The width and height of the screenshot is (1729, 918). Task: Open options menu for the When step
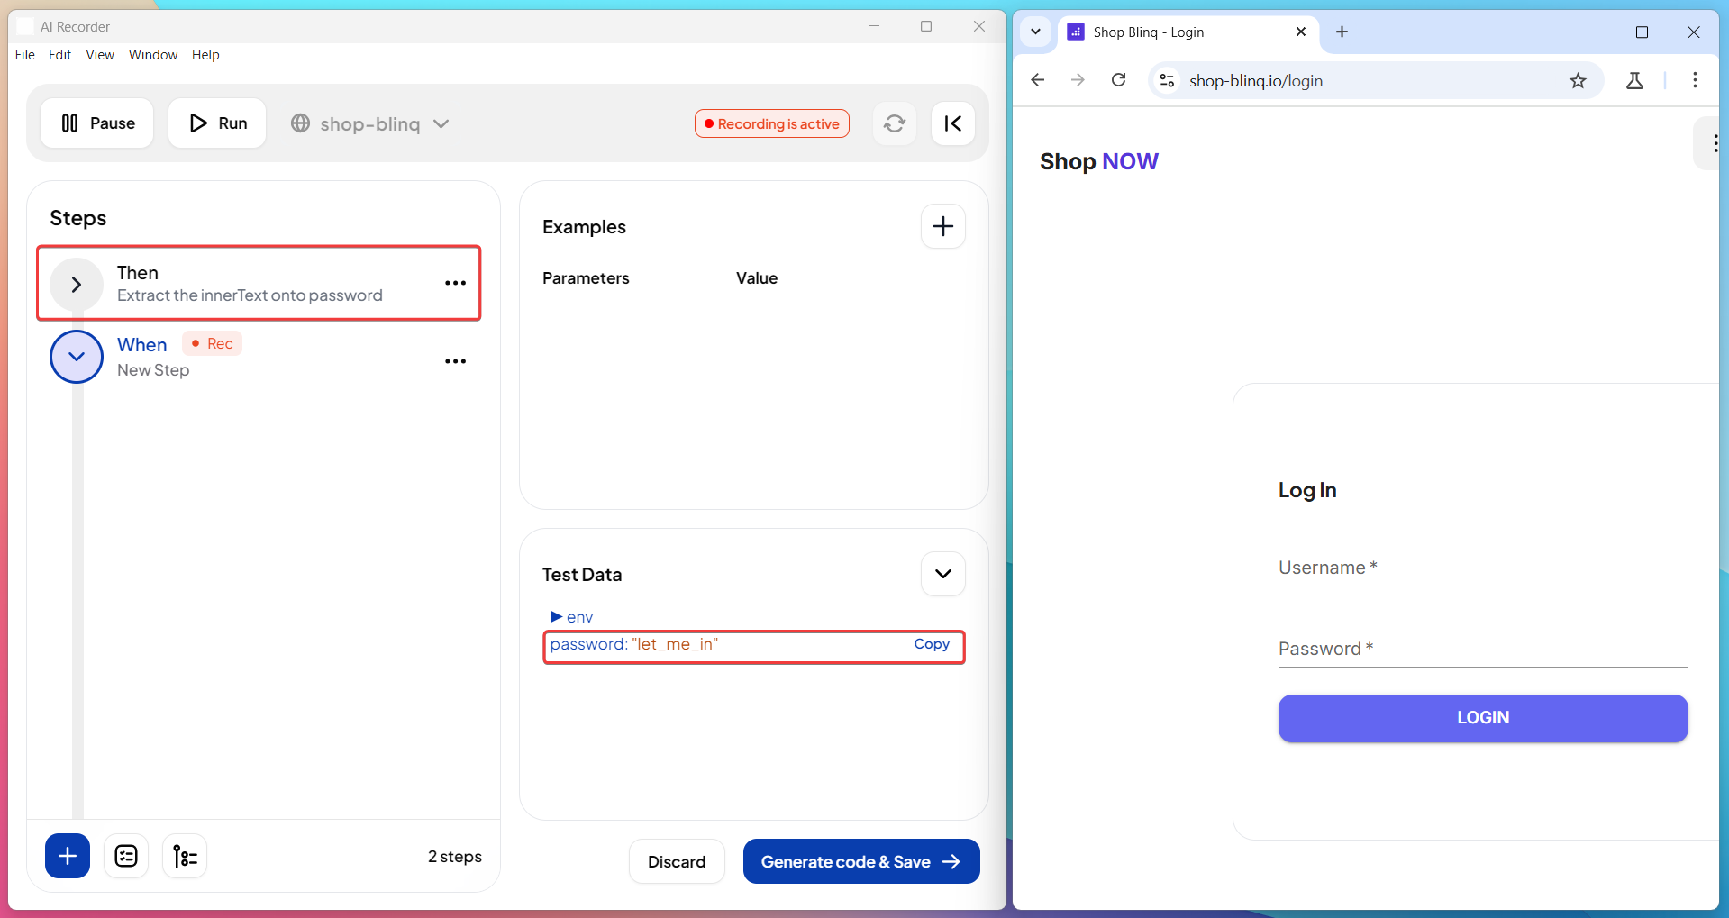[x=455, y=361]
